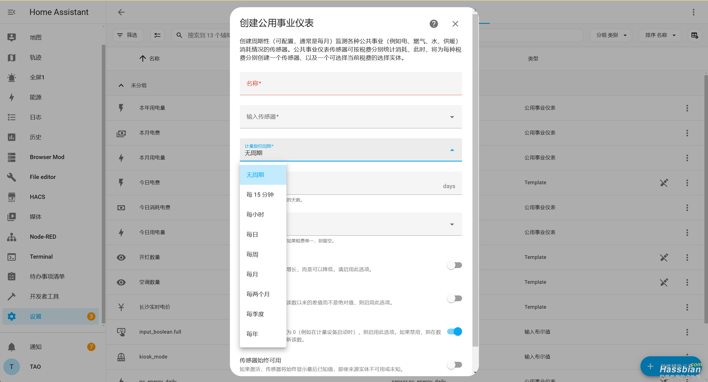Sort by 类型 column header
This screenshot has height=382, width=708.
[x=533, y=59]
